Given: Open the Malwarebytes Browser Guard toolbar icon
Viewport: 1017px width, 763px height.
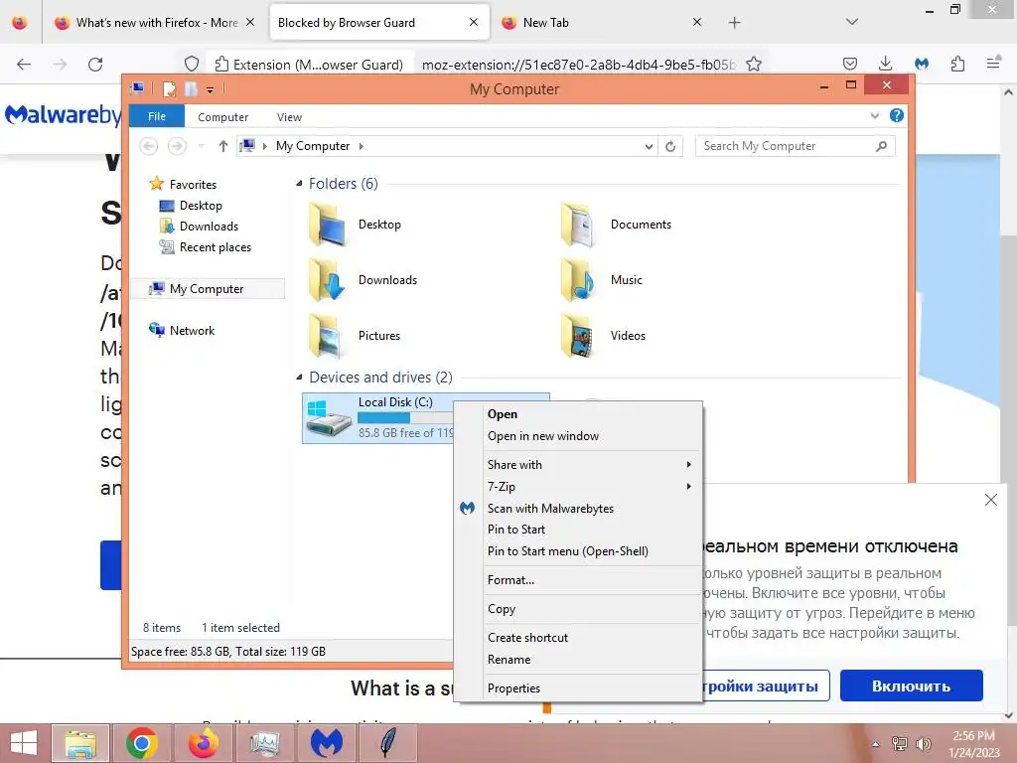Looking at the screenshot, I should click(x=921, y=64).
